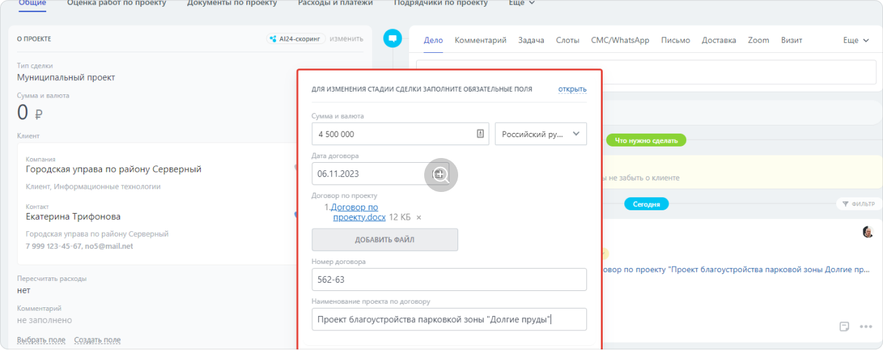Viewport: 883px width, 350px height.
Task: Open the Фильтр timeline filter
Action: click(858, 203)
